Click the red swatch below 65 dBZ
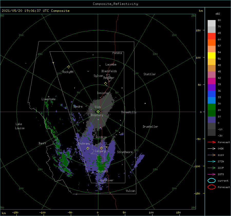The width and height of the screenshot is (231, 216). click(x=211, y=36)
